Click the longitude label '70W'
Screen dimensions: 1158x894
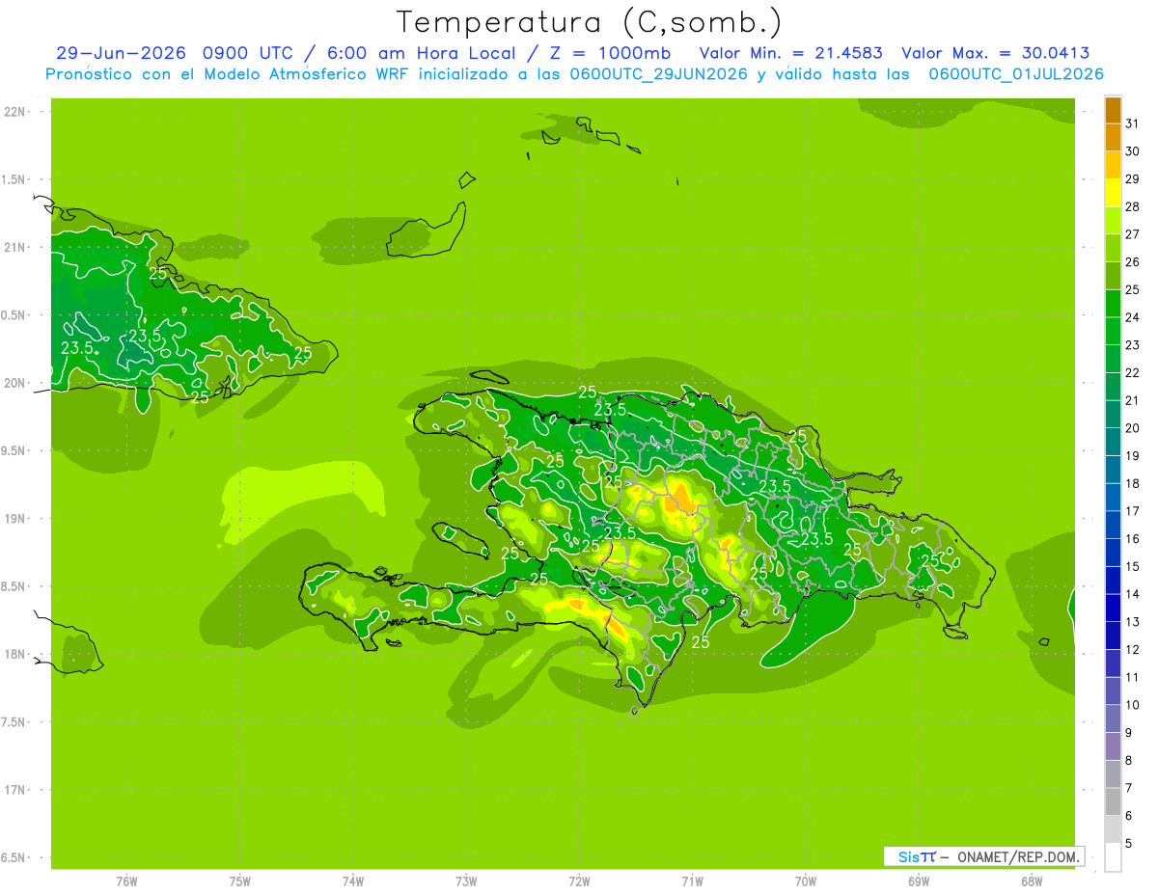pos(806,881)
